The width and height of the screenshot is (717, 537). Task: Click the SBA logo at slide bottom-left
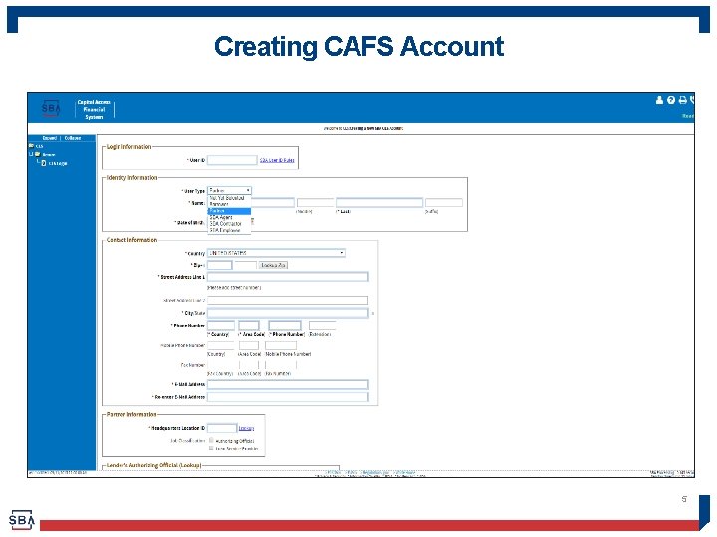coord(22,520)
